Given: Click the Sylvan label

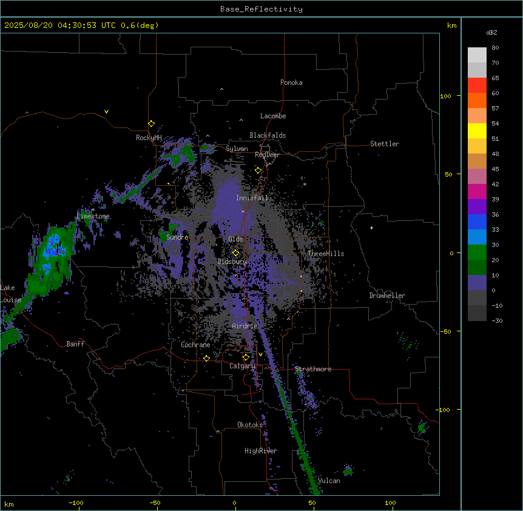Looking at the screenshot, I should point(237,149).
